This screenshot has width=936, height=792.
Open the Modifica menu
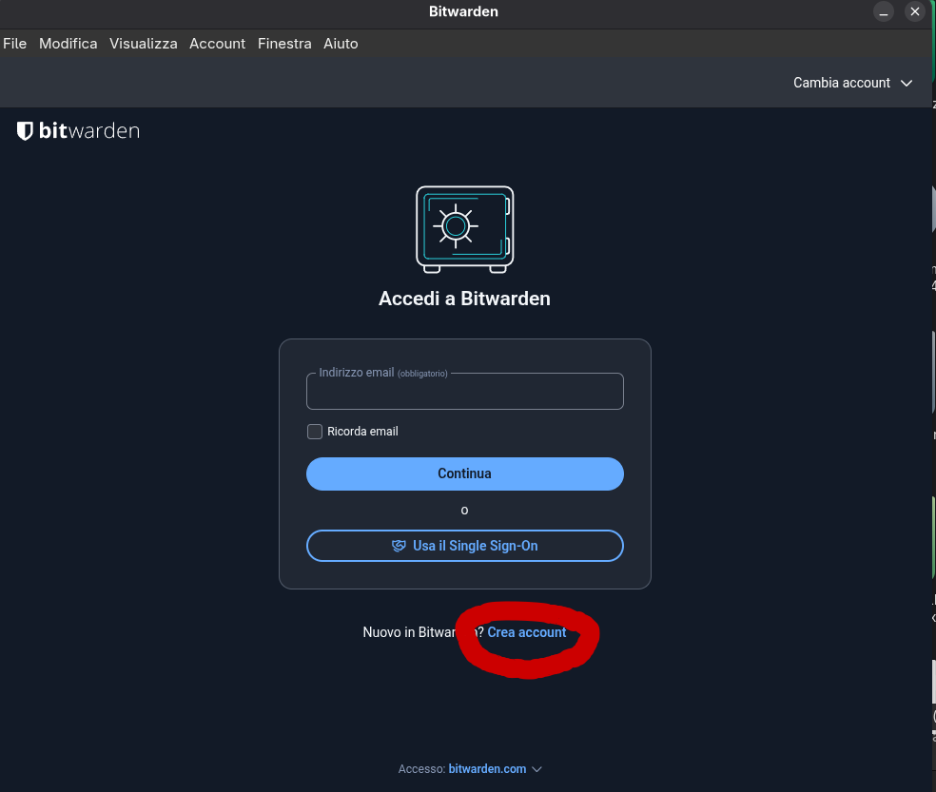click(x=68, y=44)
